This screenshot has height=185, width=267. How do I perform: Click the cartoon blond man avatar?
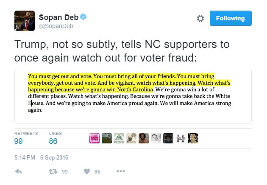193,139
